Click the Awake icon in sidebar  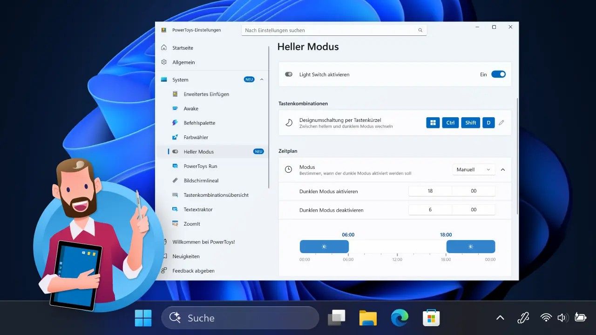click(x=175, y=108)
